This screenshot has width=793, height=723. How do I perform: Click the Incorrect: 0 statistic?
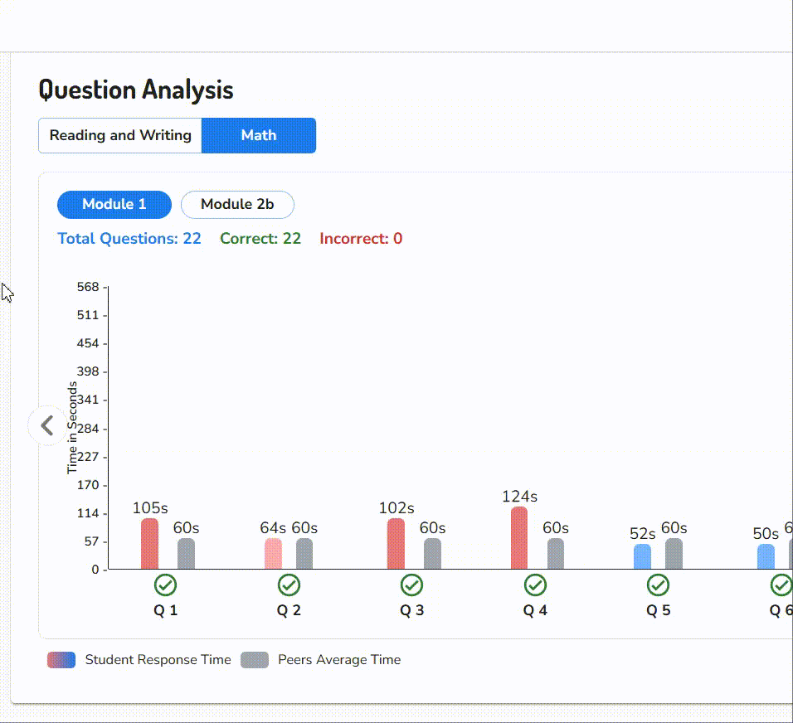coord(361,238)
